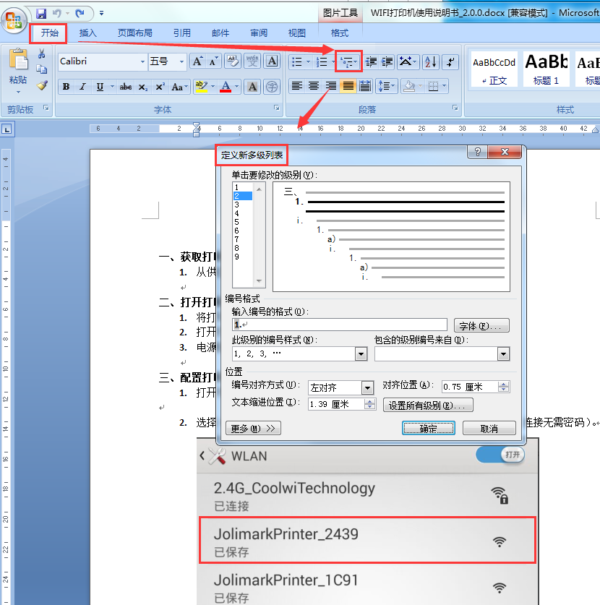Image resolution: width=600 pixels, height=605 pixels.
Task: Open the Calibri font name dropdown
Action: [x=142, y=61]
